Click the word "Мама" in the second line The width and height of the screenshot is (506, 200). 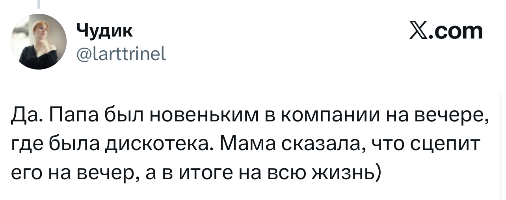pyautogui.click(x=241, y=145)
